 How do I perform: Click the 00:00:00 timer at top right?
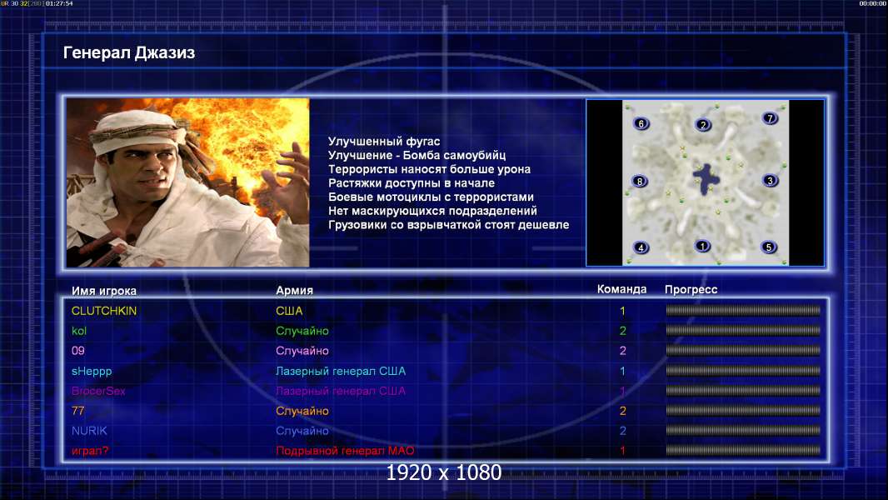coord(873,3)
